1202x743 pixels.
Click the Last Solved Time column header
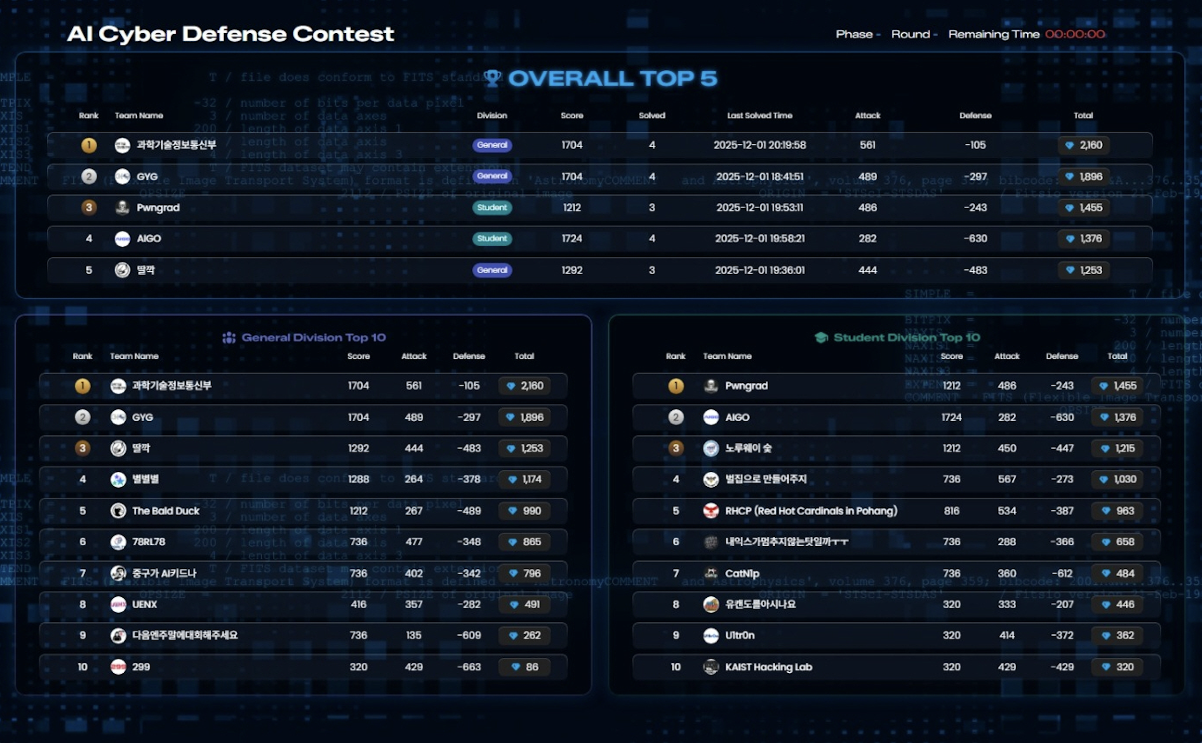759,116
